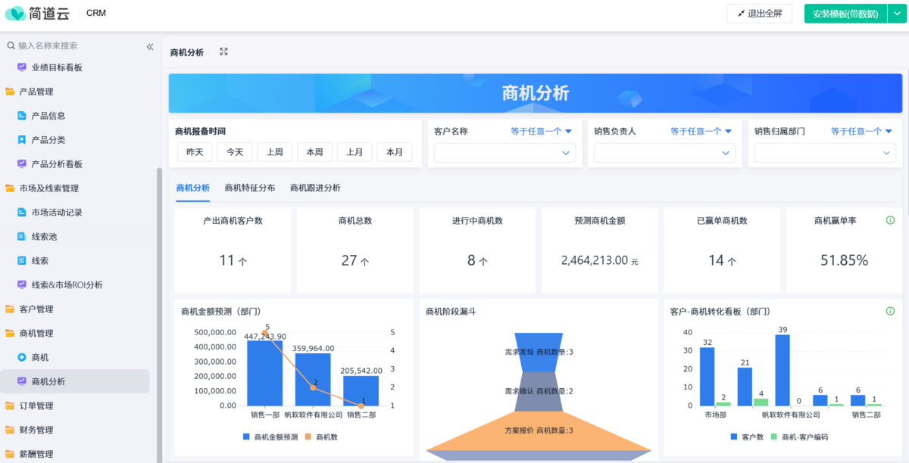
Task: Filter by 本周
Action: point(314,152)
